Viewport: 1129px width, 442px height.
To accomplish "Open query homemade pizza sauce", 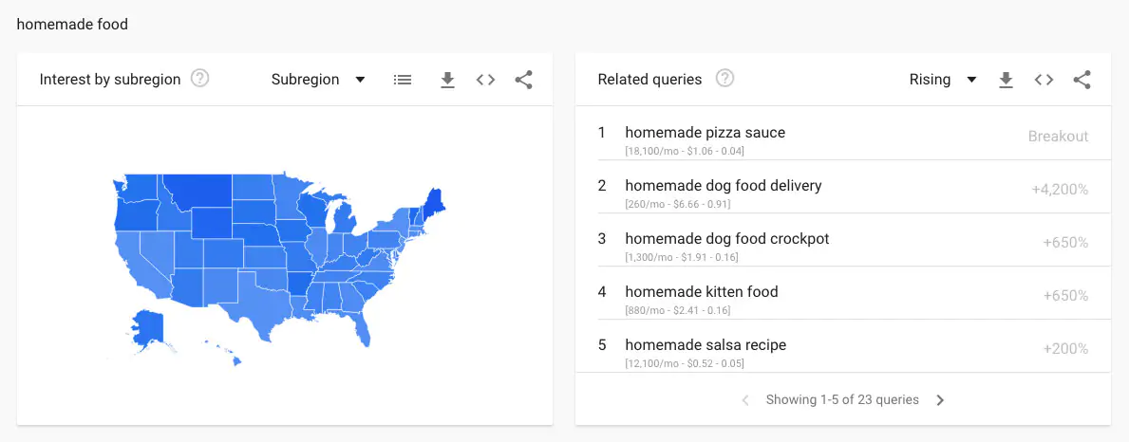I will point(705,133).
